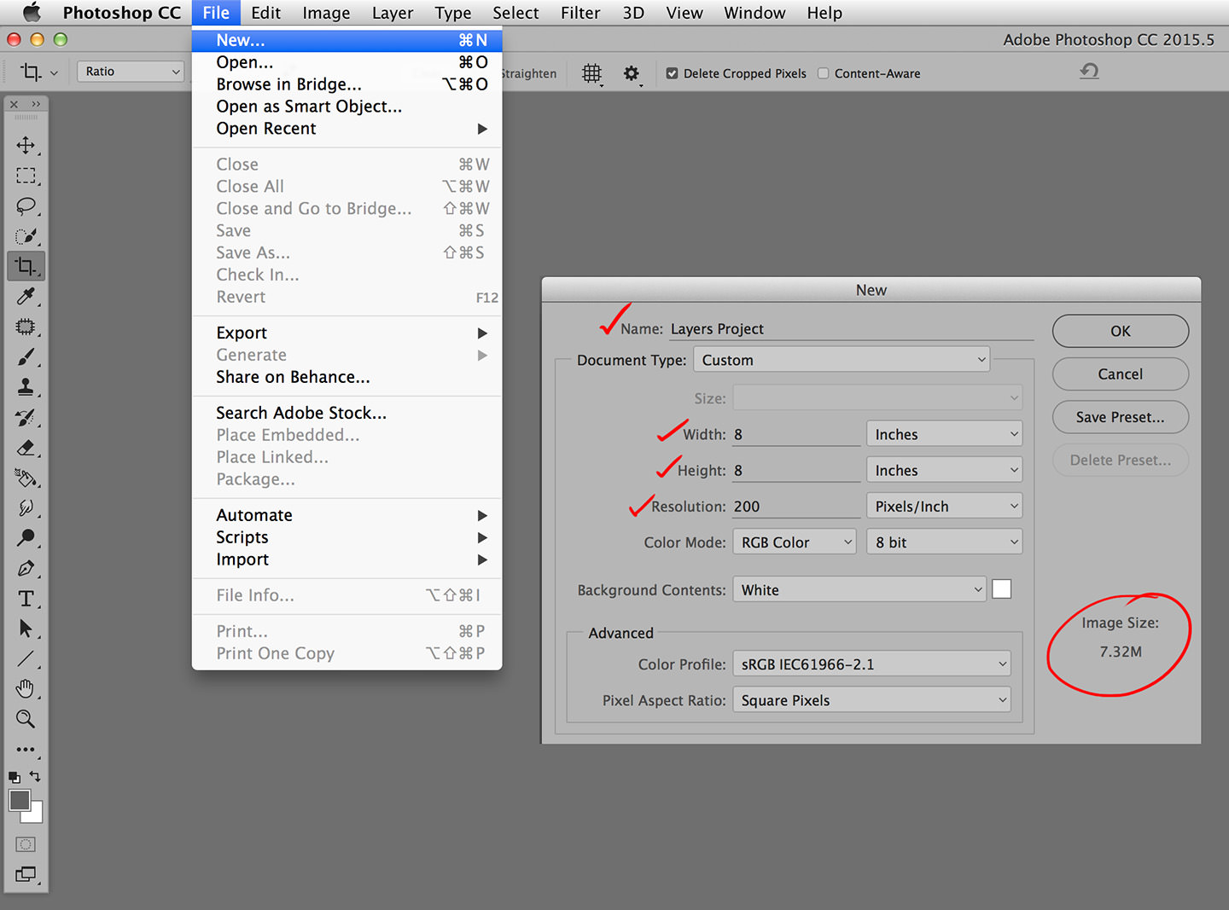Select the Pen tool
1229x910 pixels.
(26, 569)
